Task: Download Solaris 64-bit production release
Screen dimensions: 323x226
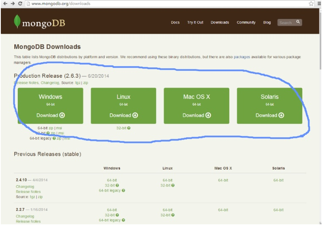Action: click(269, 106)
